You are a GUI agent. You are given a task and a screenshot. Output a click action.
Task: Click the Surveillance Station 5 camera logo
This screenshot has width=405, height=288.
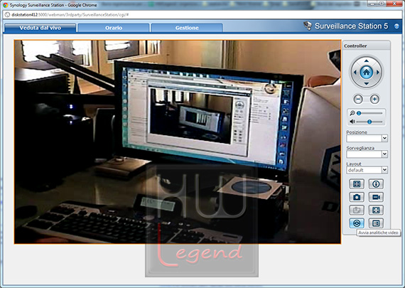pyautogui.click(x=308, y=26)
